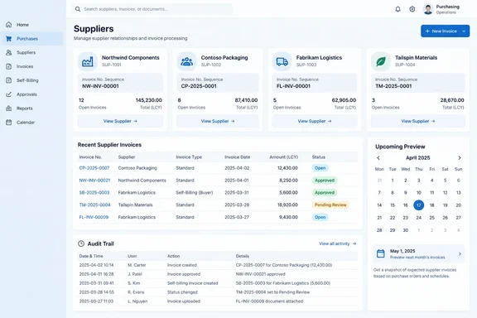Open invoice CP-2025-0007 link
Viewport: 477px width, 318px height.
tap(94, 168)
